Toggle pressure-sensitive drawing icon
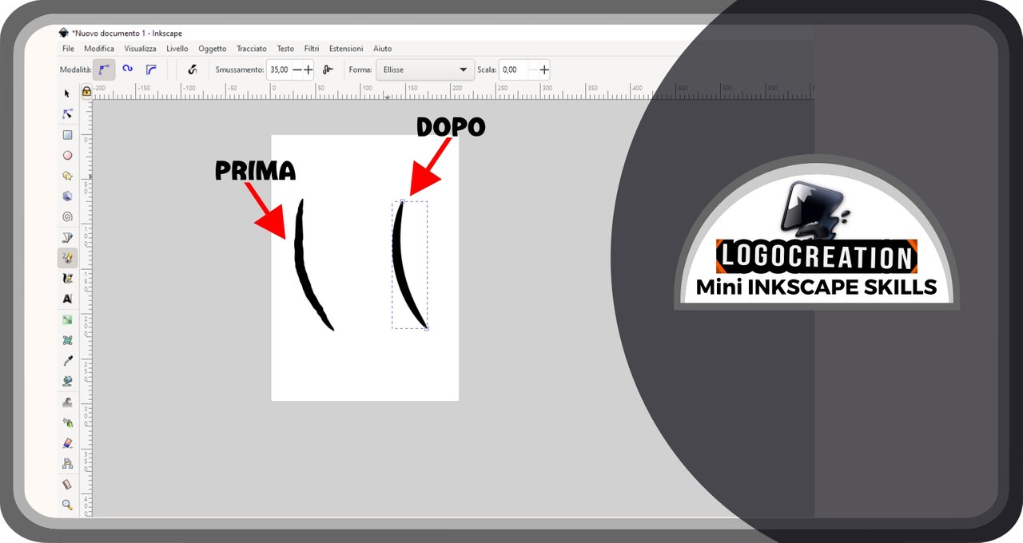The image size is (1023, 543). coord(192,69)
